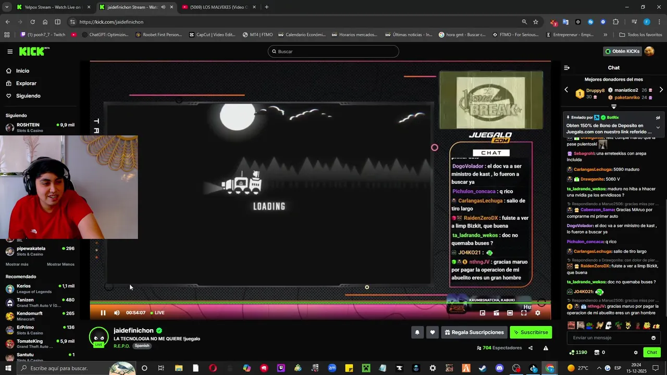Open channel points 1190 balance
667x375 pixels.
click(x=578, y=353)
